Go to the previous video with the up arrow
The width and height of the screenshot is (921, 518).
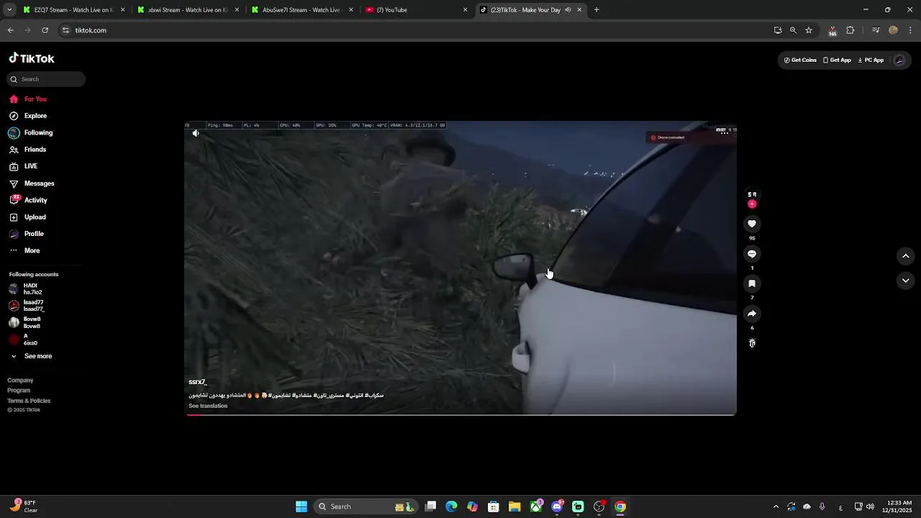click(x=906, y=256)
